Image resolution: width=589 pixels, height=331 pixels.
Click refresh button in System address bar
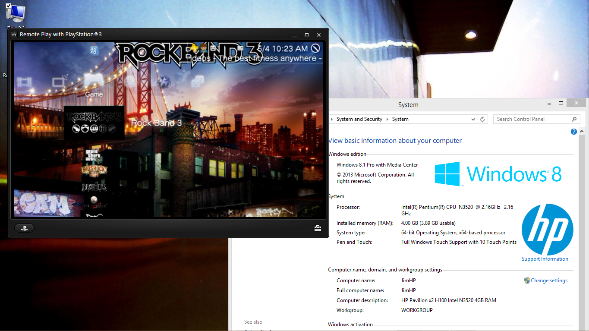click(x=483, y=119)
